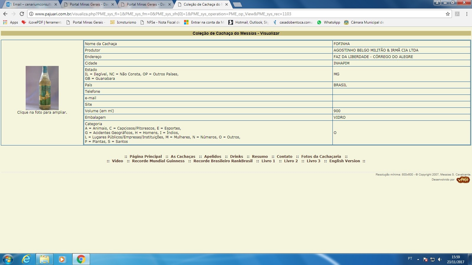
Task: Open the iLovePDF bookmark
Action: 42,22
